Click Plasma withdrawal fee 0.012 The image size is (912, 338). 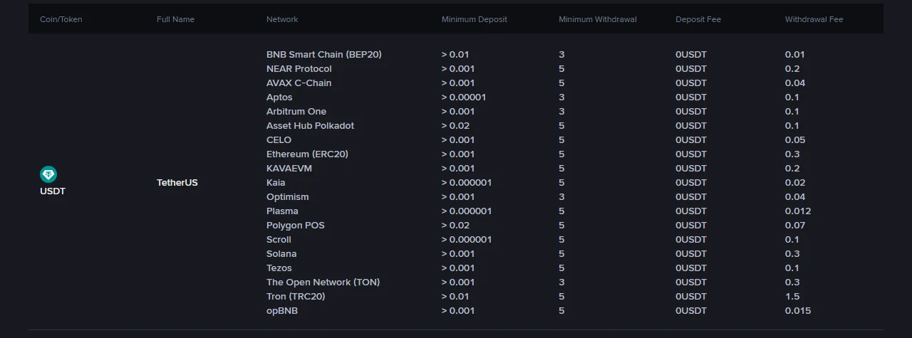pos(798,211)
